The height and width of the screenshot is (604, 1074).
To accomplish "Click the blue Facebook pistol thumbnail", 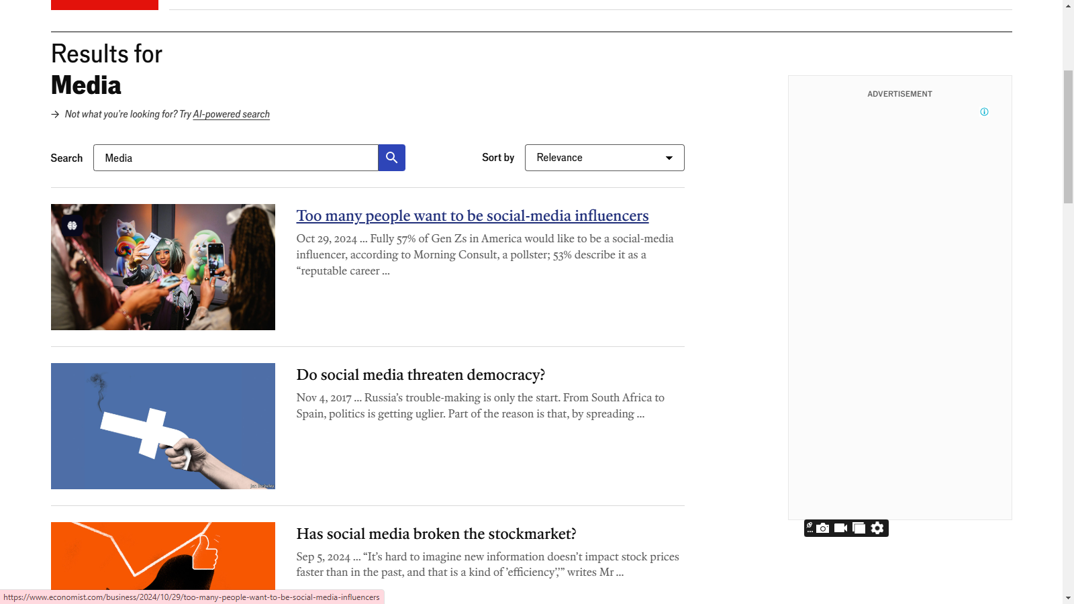I will pos(163,426).
